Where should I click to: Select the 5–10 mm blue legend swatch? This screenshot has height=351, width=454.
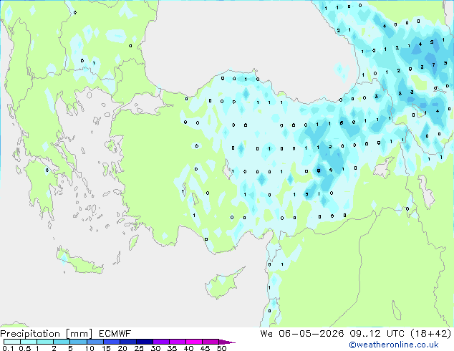78,342
